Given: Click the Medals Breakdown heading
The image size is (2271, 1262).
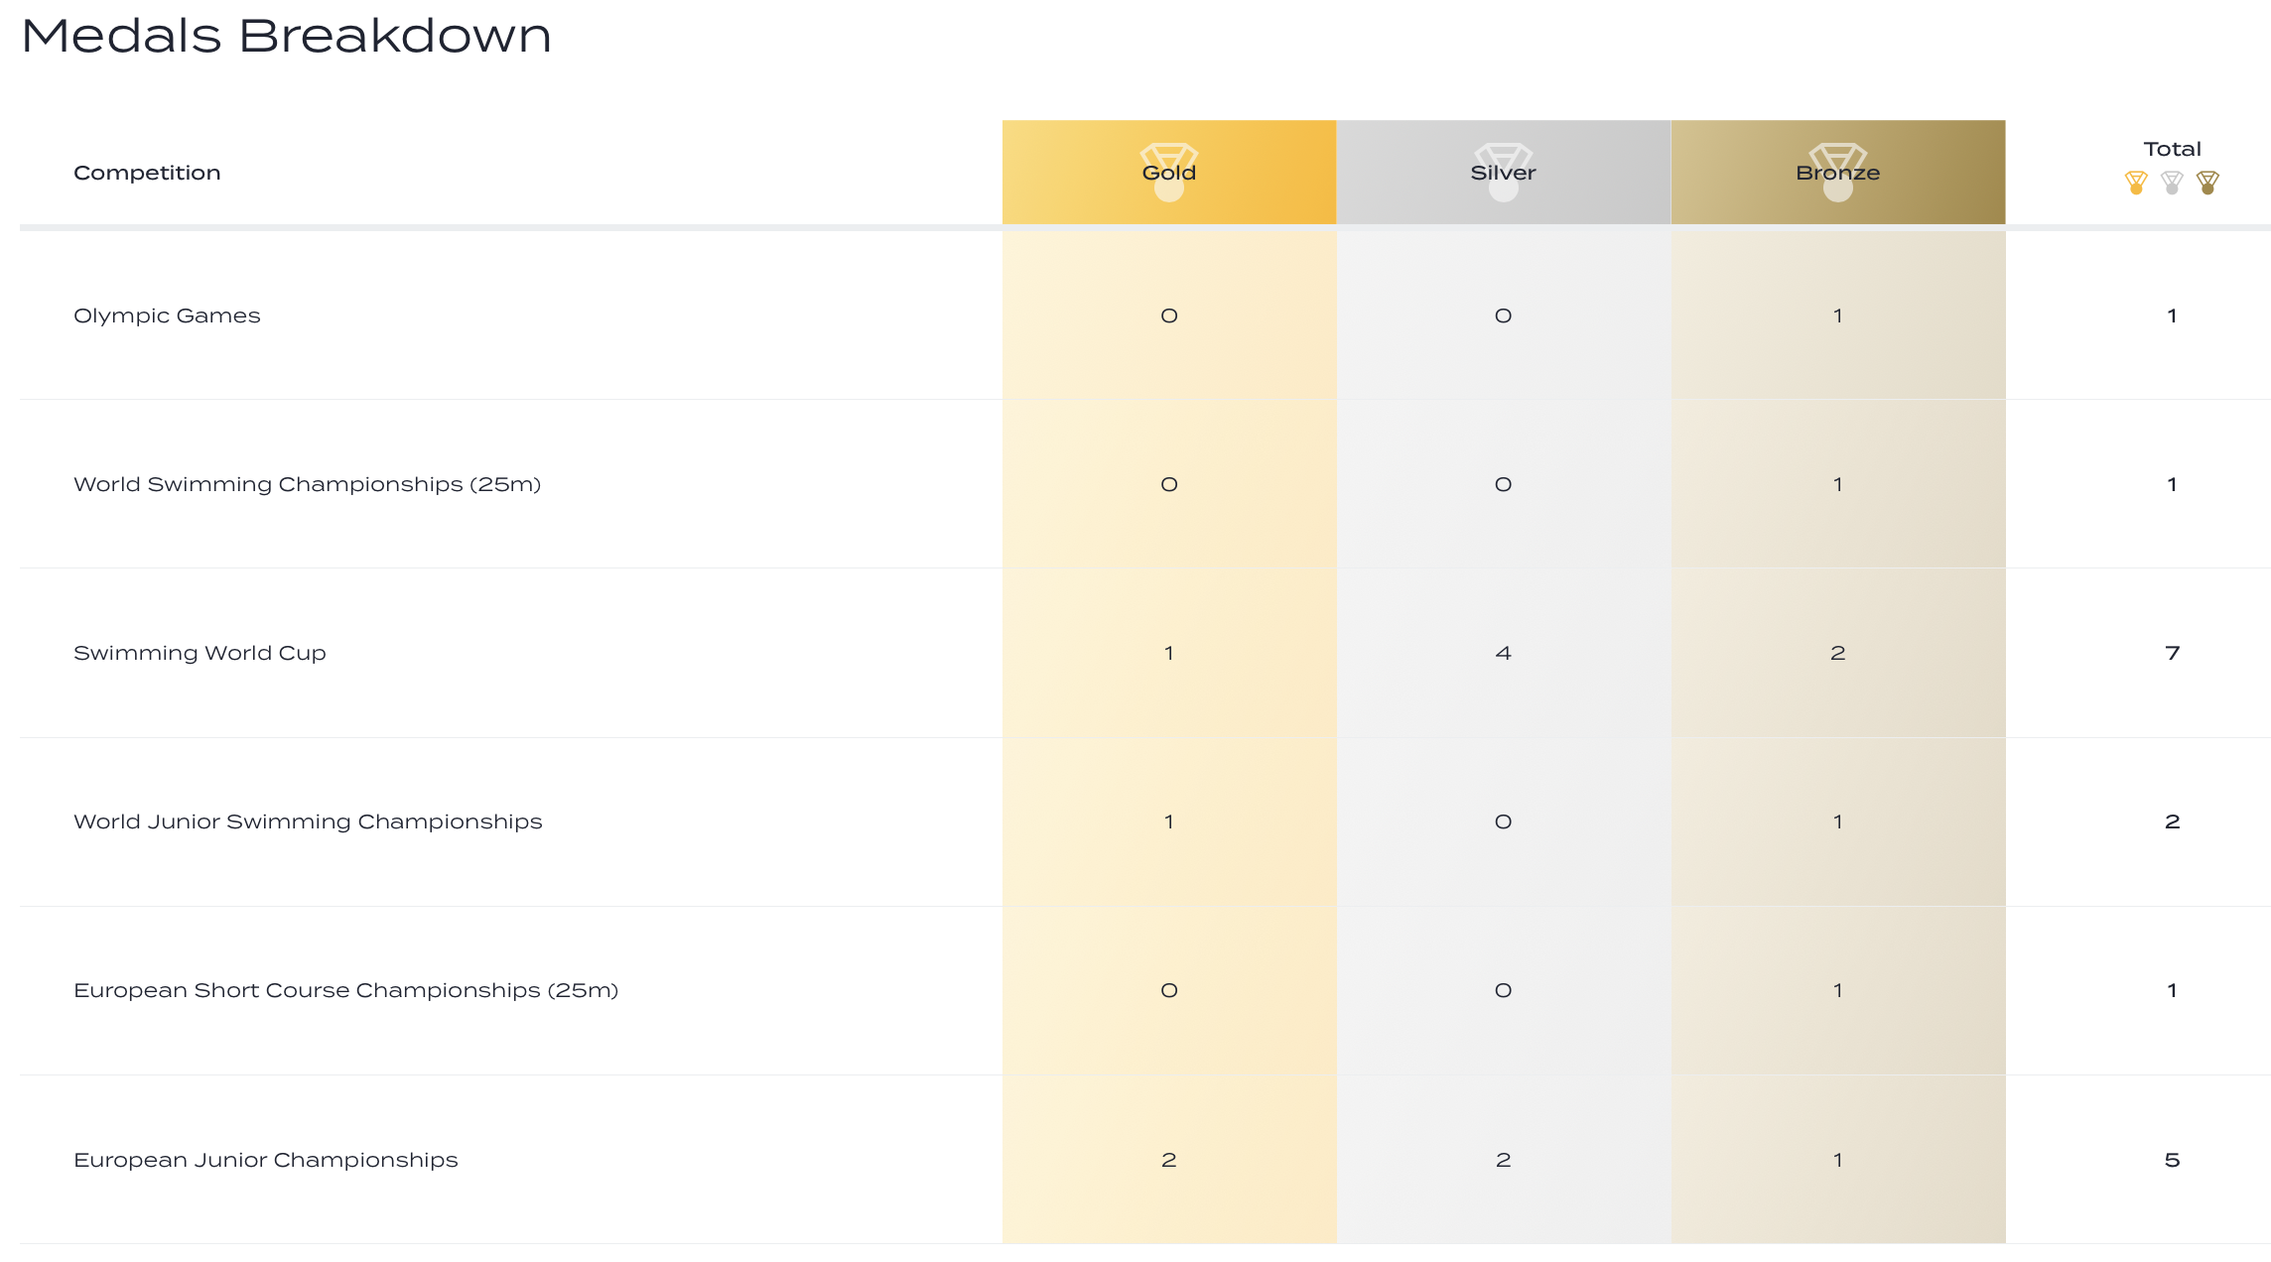Looking at the screenshot, I should 286,36.
